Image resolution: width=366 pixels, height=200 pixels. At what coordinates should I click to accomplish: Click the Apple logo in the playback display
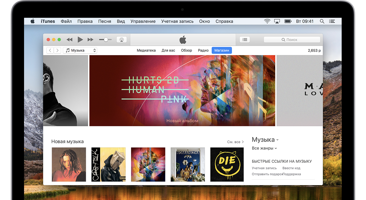[x=183, y=40]
